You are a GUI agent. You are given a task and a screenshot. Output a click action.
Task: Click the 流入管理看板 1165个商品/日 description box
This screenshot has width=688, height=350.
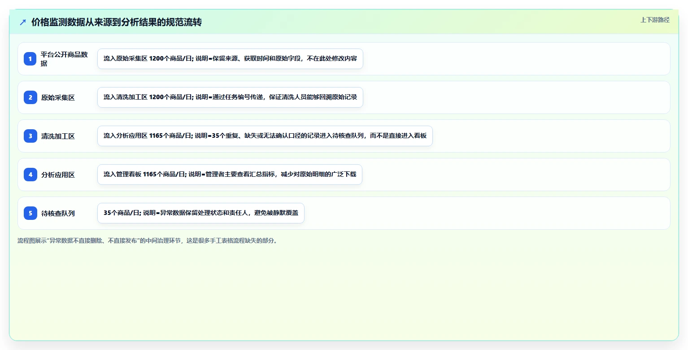coord(230,175)
